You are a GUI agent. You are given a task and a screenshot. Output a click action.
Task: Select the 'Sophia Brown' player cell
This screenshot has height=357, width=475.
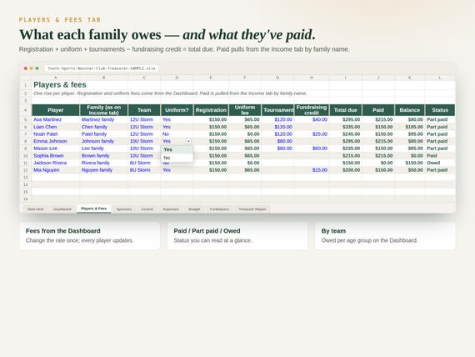pyautogui.click(x=56, y=156)
